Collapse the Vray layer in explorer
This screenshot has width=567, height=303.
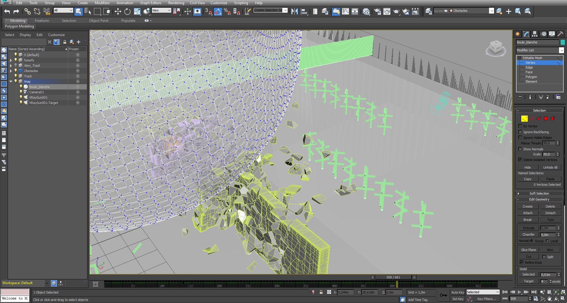point(11,82)
